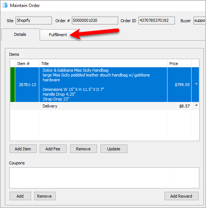Click the Add coupon button
This screenshot has height=208, width=206.
click(20, 196)
